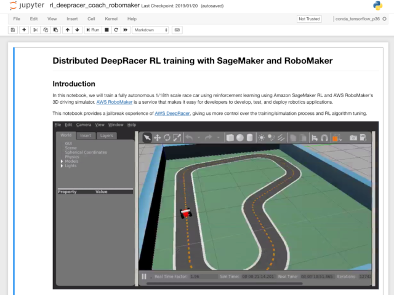Toggle the Gazebo snap magnet tool
Viewport: 394px width, 295px height.
(x=324, y=138)
